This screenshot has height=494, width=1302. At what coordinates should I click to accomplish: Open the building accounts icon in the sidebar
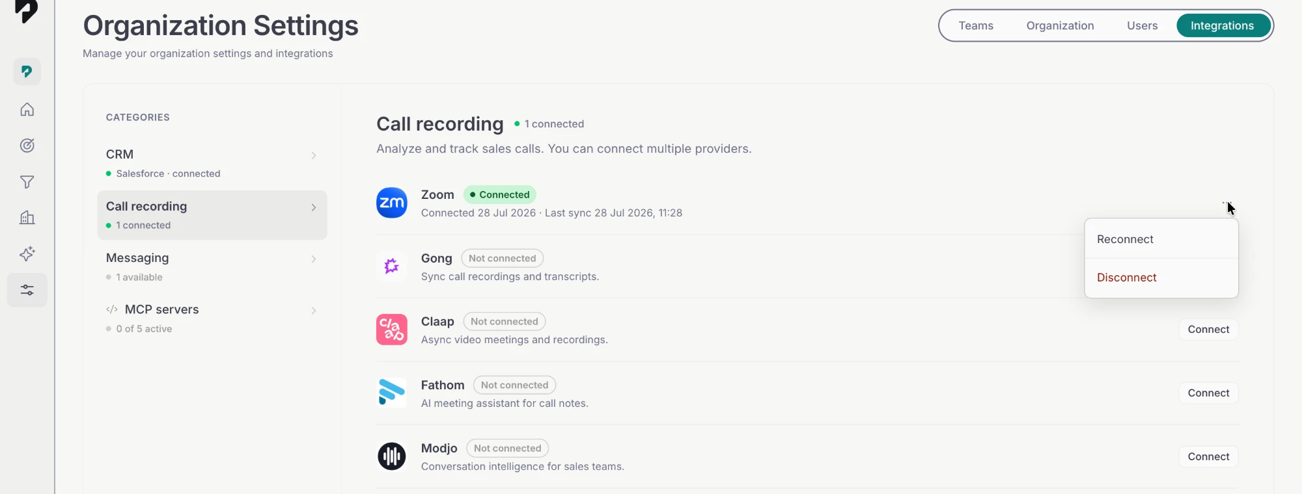(x=27, y=218)
